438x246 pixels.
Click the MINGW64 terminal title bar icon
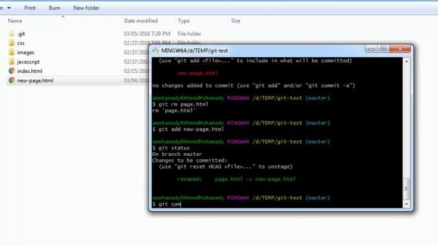[155, 51]
